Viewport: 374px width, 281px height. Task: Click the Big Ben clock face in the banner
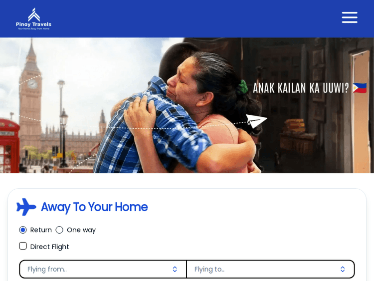click(x=32, y=84)
